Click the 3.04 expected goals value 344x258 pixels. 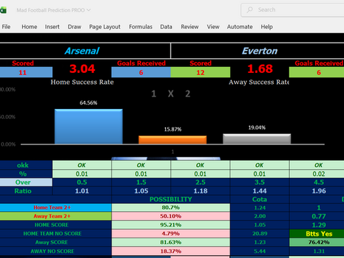[82, 69]
